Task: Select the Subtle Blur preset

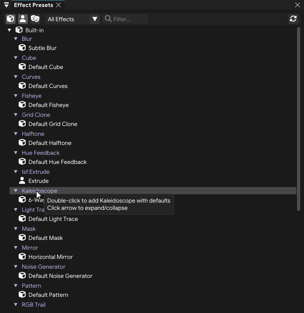Action: point(42,48)
